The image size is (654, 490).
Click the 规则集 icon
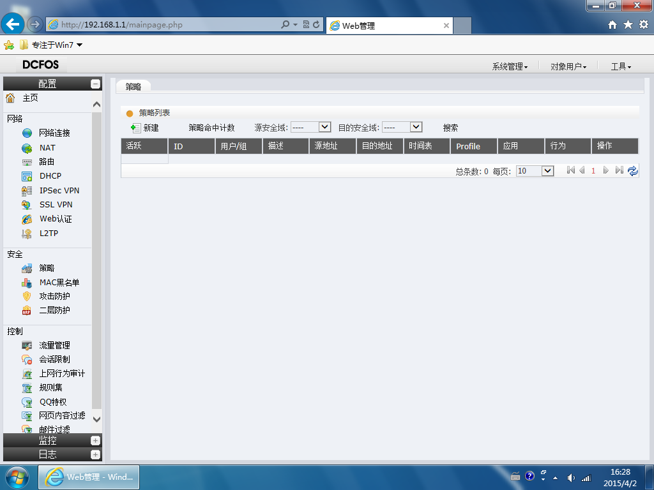point(27,388)
